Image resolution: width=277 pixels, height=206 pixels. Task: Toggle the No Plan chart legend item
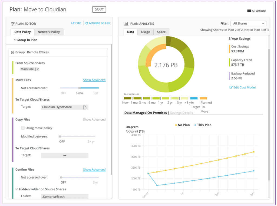tap(182, 125)
